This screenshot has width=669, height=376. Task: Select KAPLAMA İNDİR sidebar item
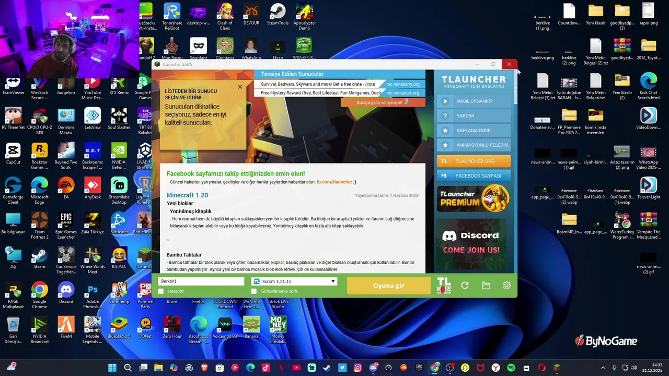(474, 130)
